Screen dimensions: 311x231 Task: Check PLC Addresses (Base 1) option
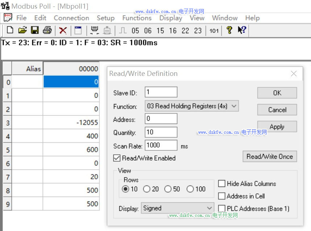pyautogui.click(x=222, y=208)
